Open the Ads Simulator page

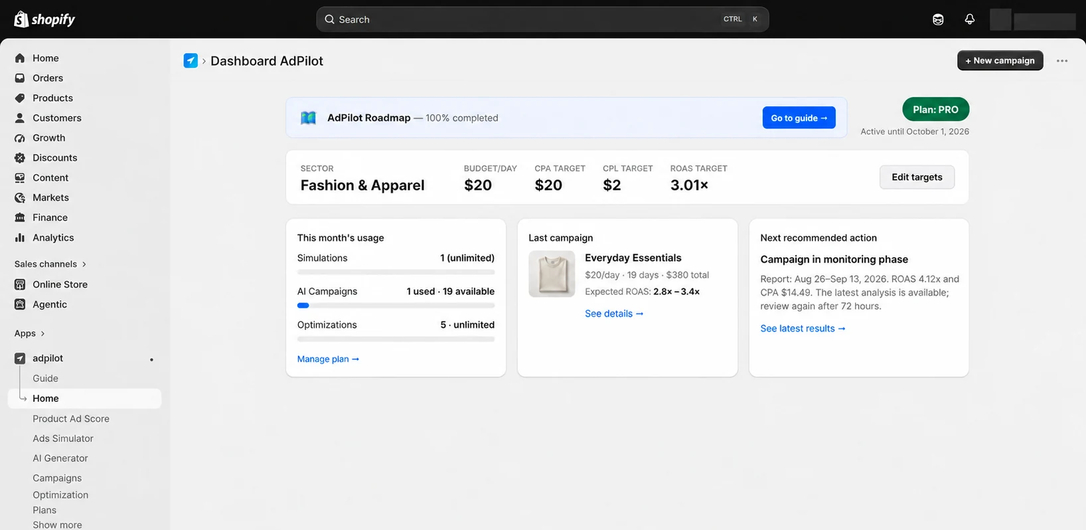point(63,439)
